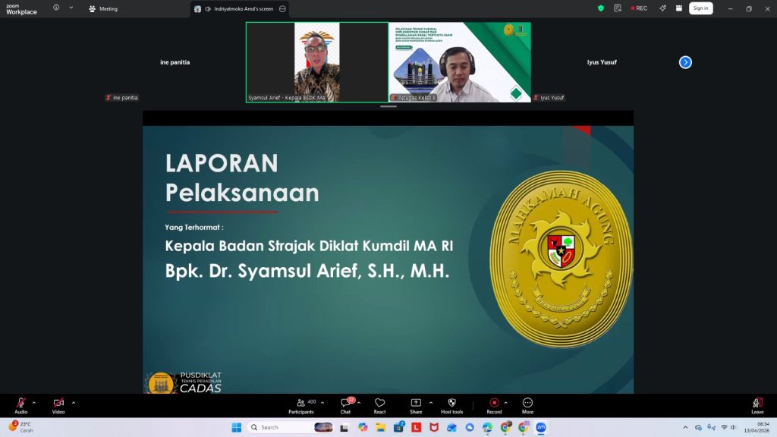Open Host tools shield icon

[x=451, y=404]
